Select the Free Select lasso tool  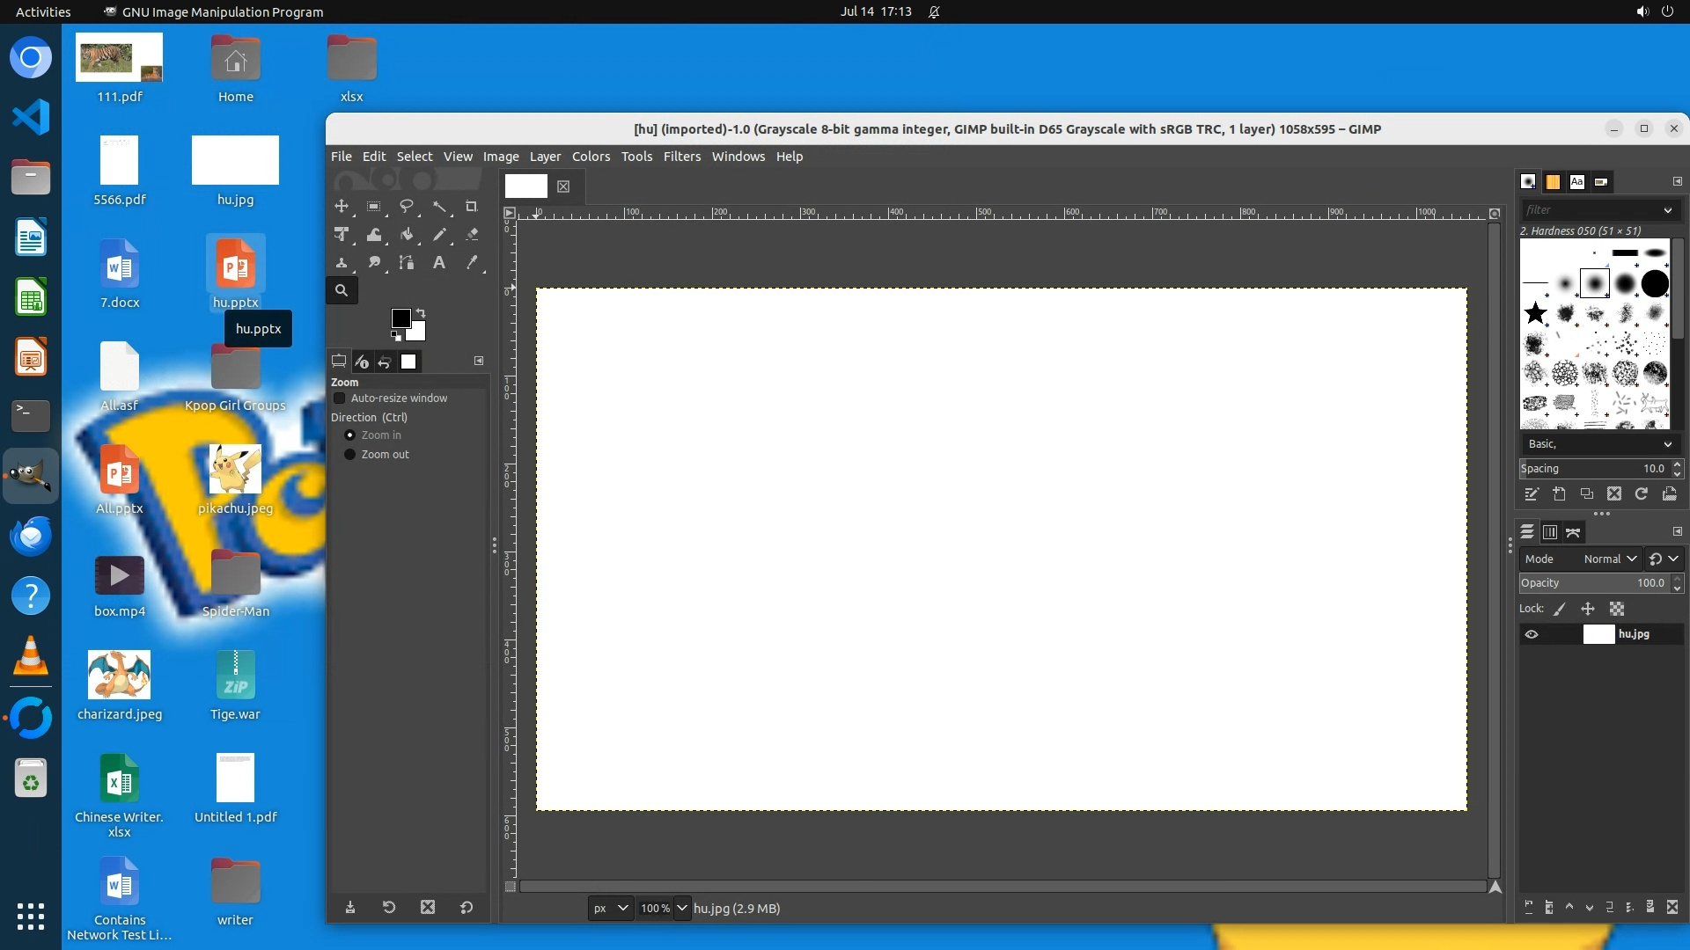406,206
